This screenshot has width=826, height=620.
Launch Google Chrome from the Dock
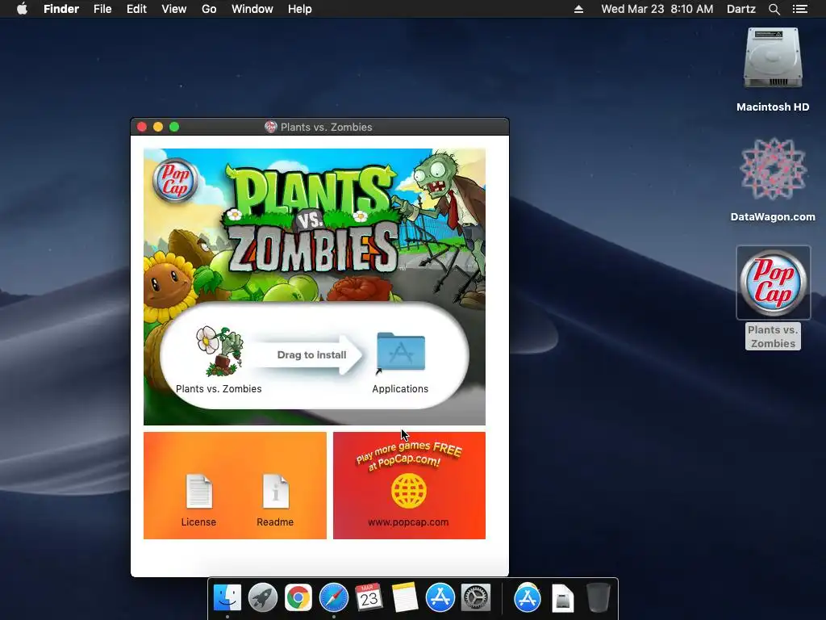298,598
